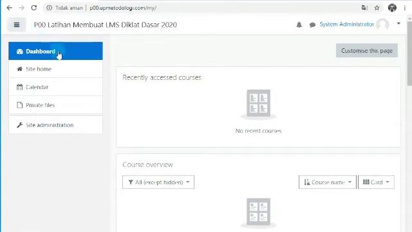Click the System Administrator name link
412x232 pixels.
pyautogui.click(x=346, y=24)
